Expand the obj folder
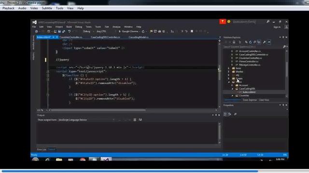 point(228,75)
